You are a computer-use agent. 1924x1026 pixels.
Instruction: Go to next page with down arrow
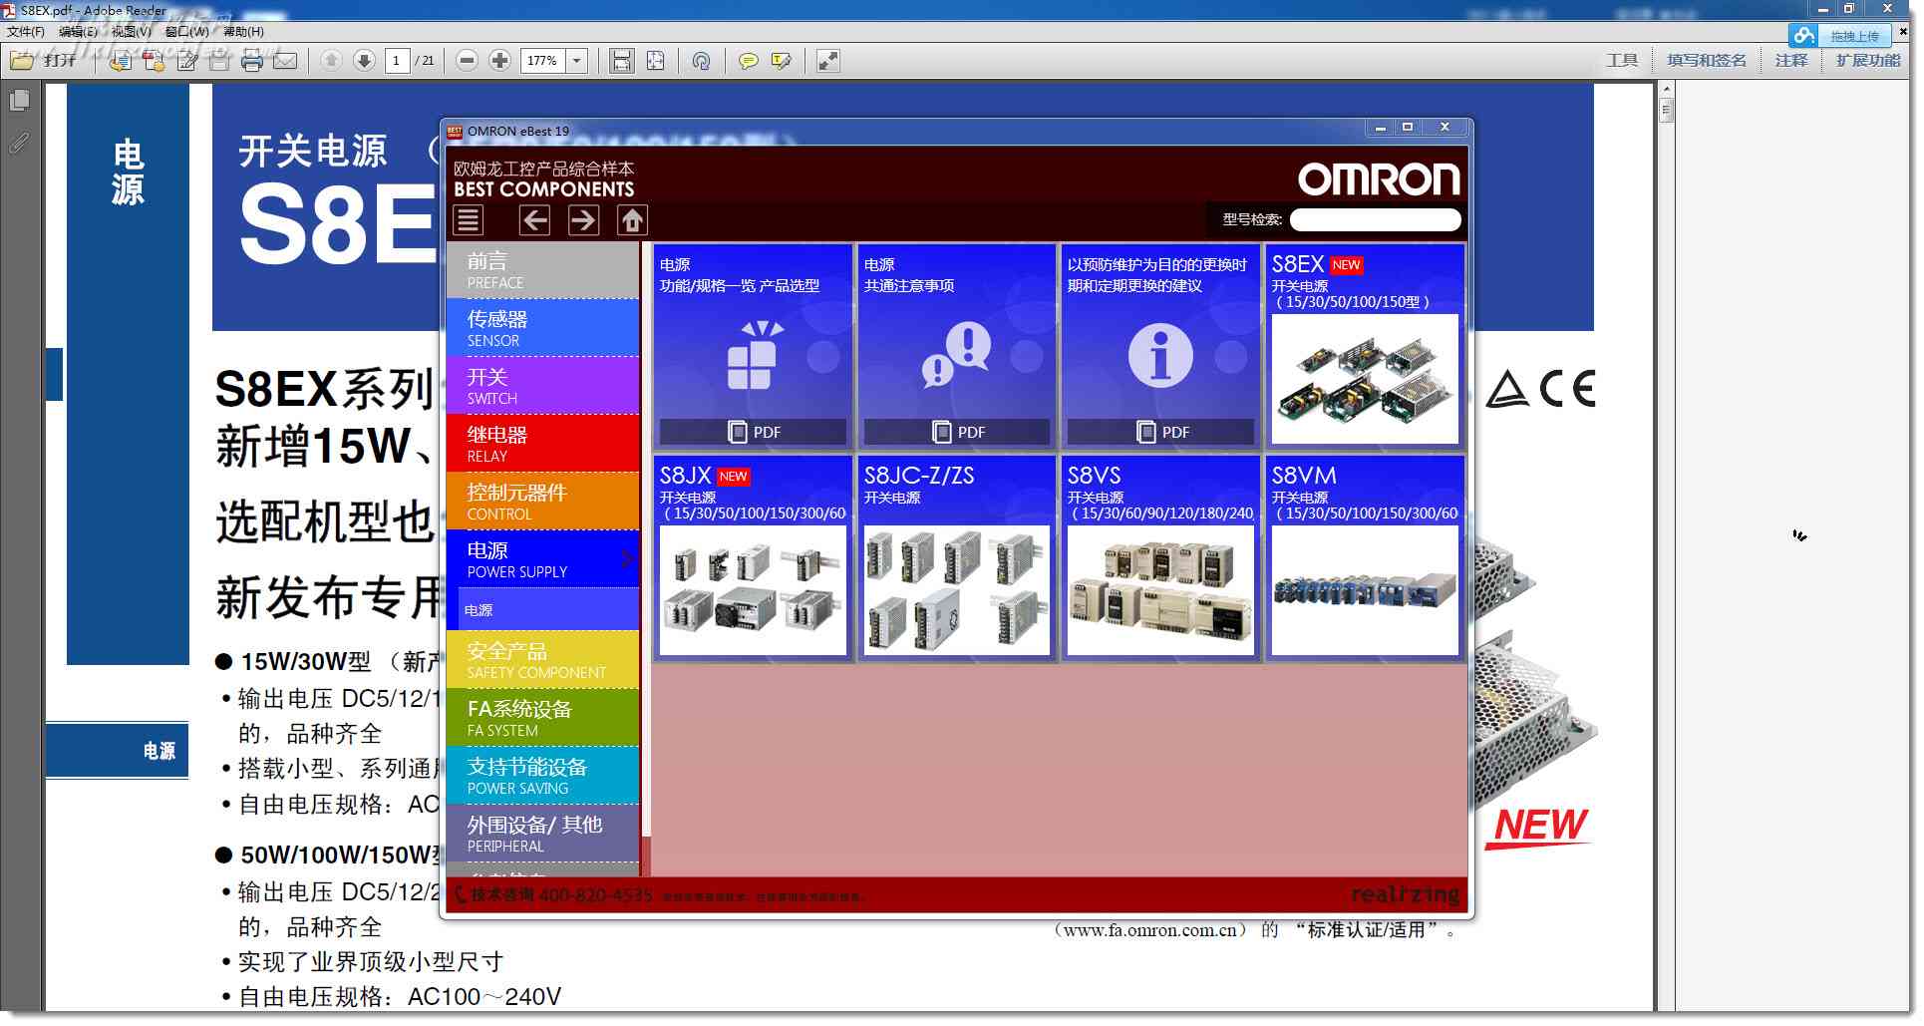364,61
